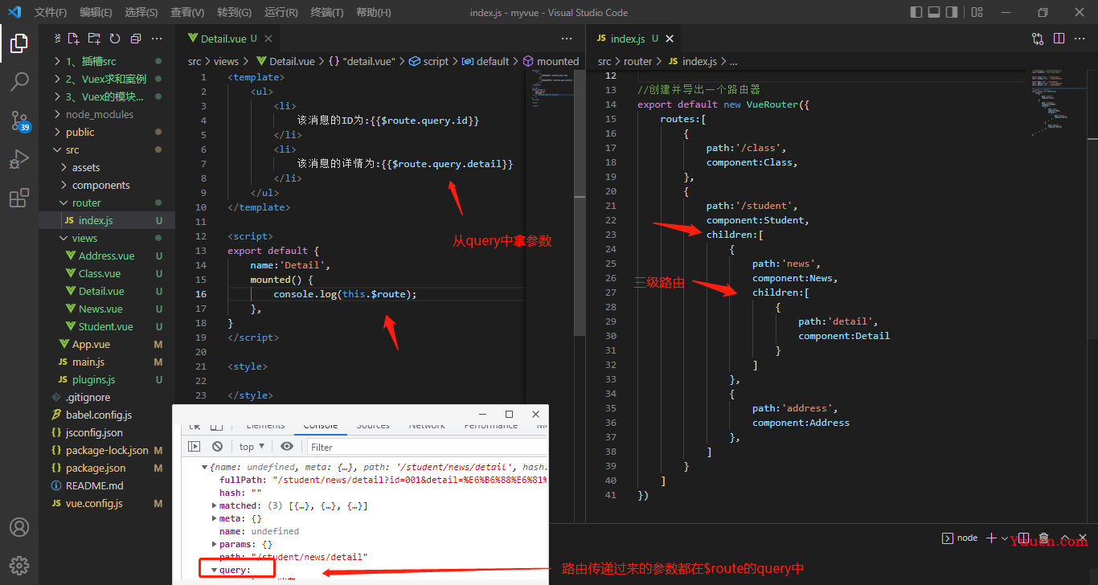Split the index.js editor right
Viewport: 1098px width, 585px height.
point(1059,39)
